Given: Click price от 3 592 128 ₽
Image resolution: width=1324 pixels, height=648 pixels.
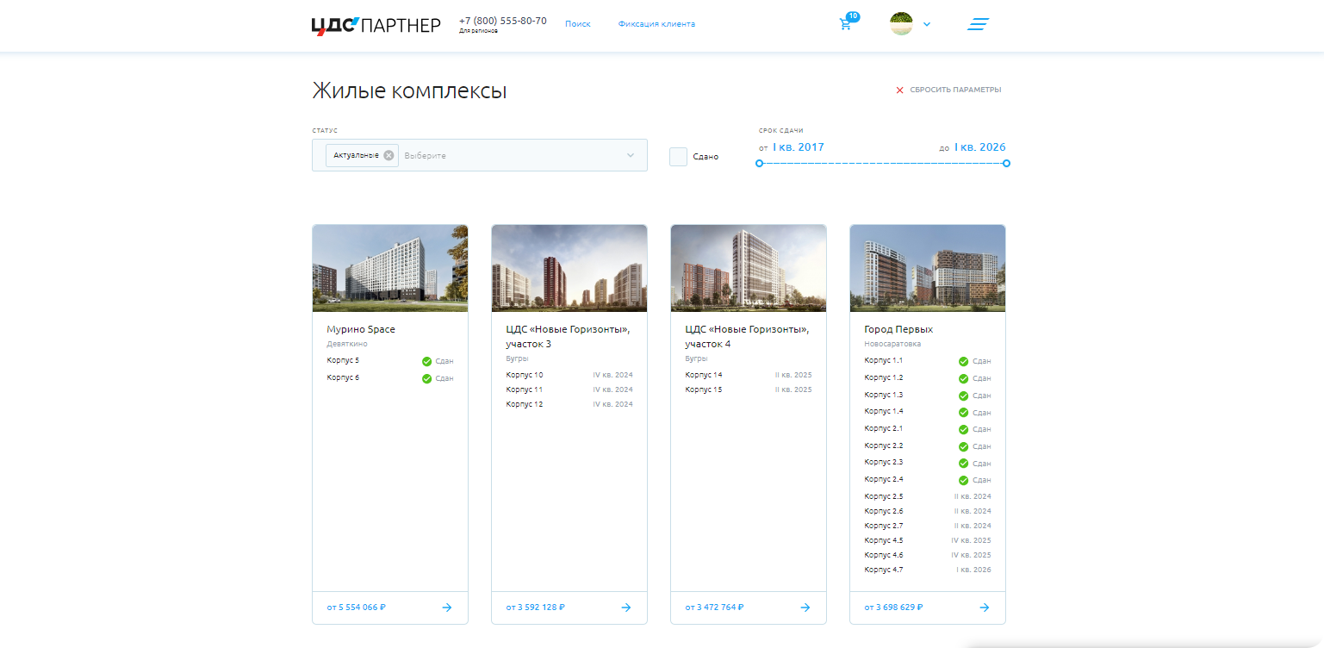Looking at the screenshot, I should [x=536, y=607].
